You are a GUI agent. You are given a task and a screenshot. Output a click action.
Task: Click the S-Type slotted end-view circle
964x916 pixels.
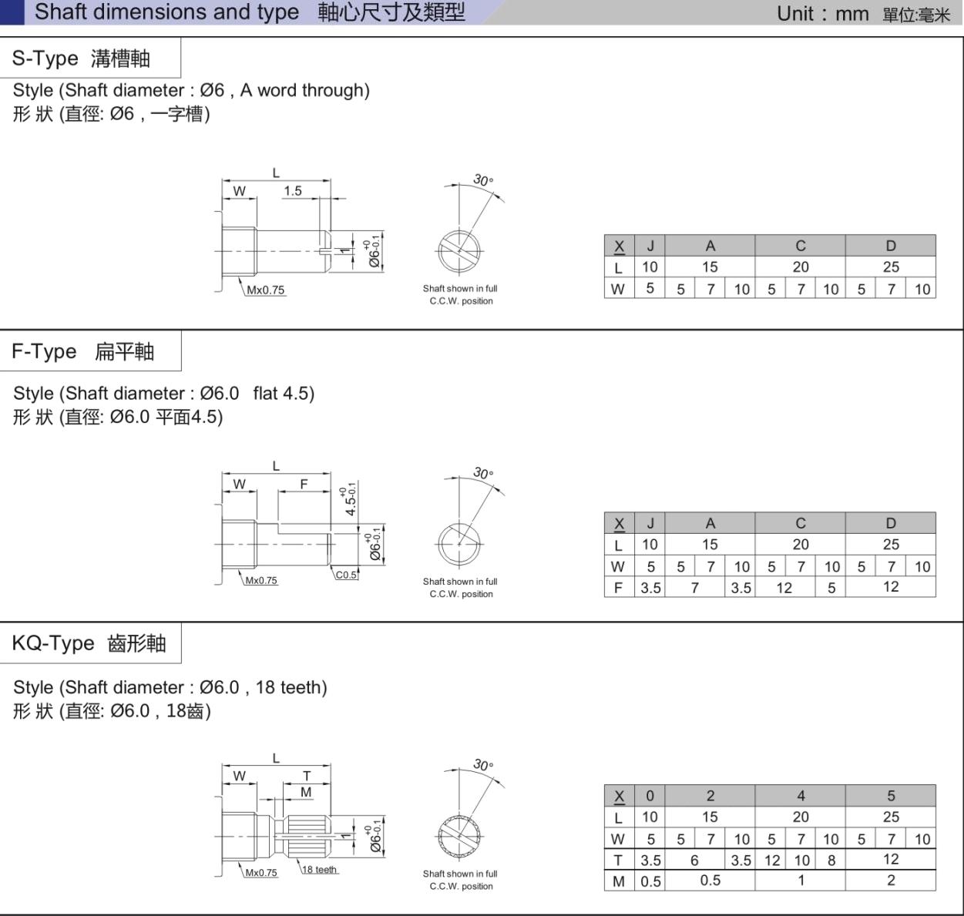point(460,250)
